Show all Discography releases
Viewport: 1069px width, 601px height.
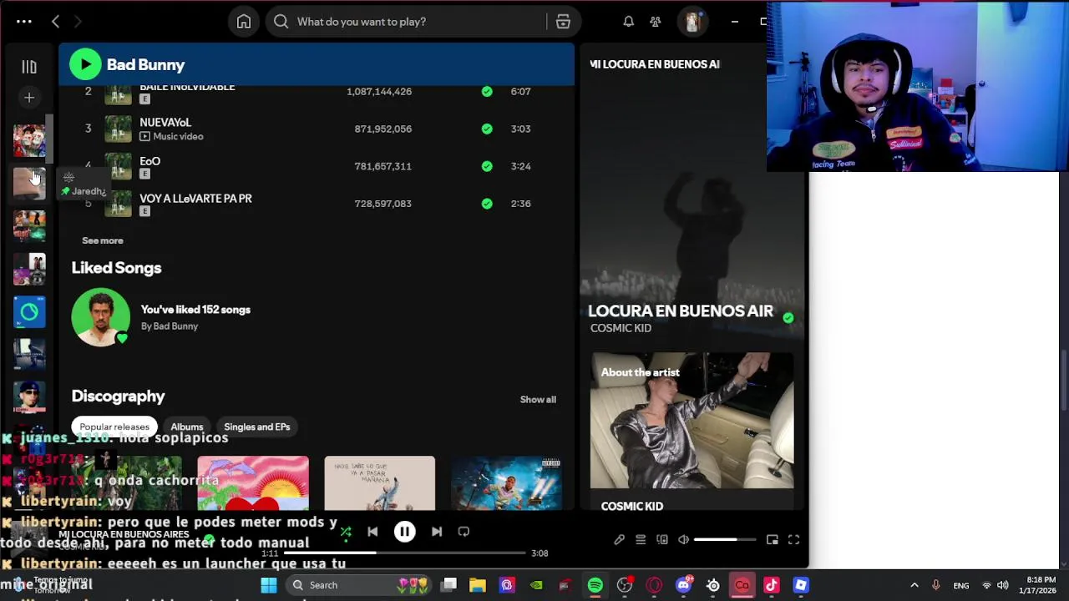point(538,399)
